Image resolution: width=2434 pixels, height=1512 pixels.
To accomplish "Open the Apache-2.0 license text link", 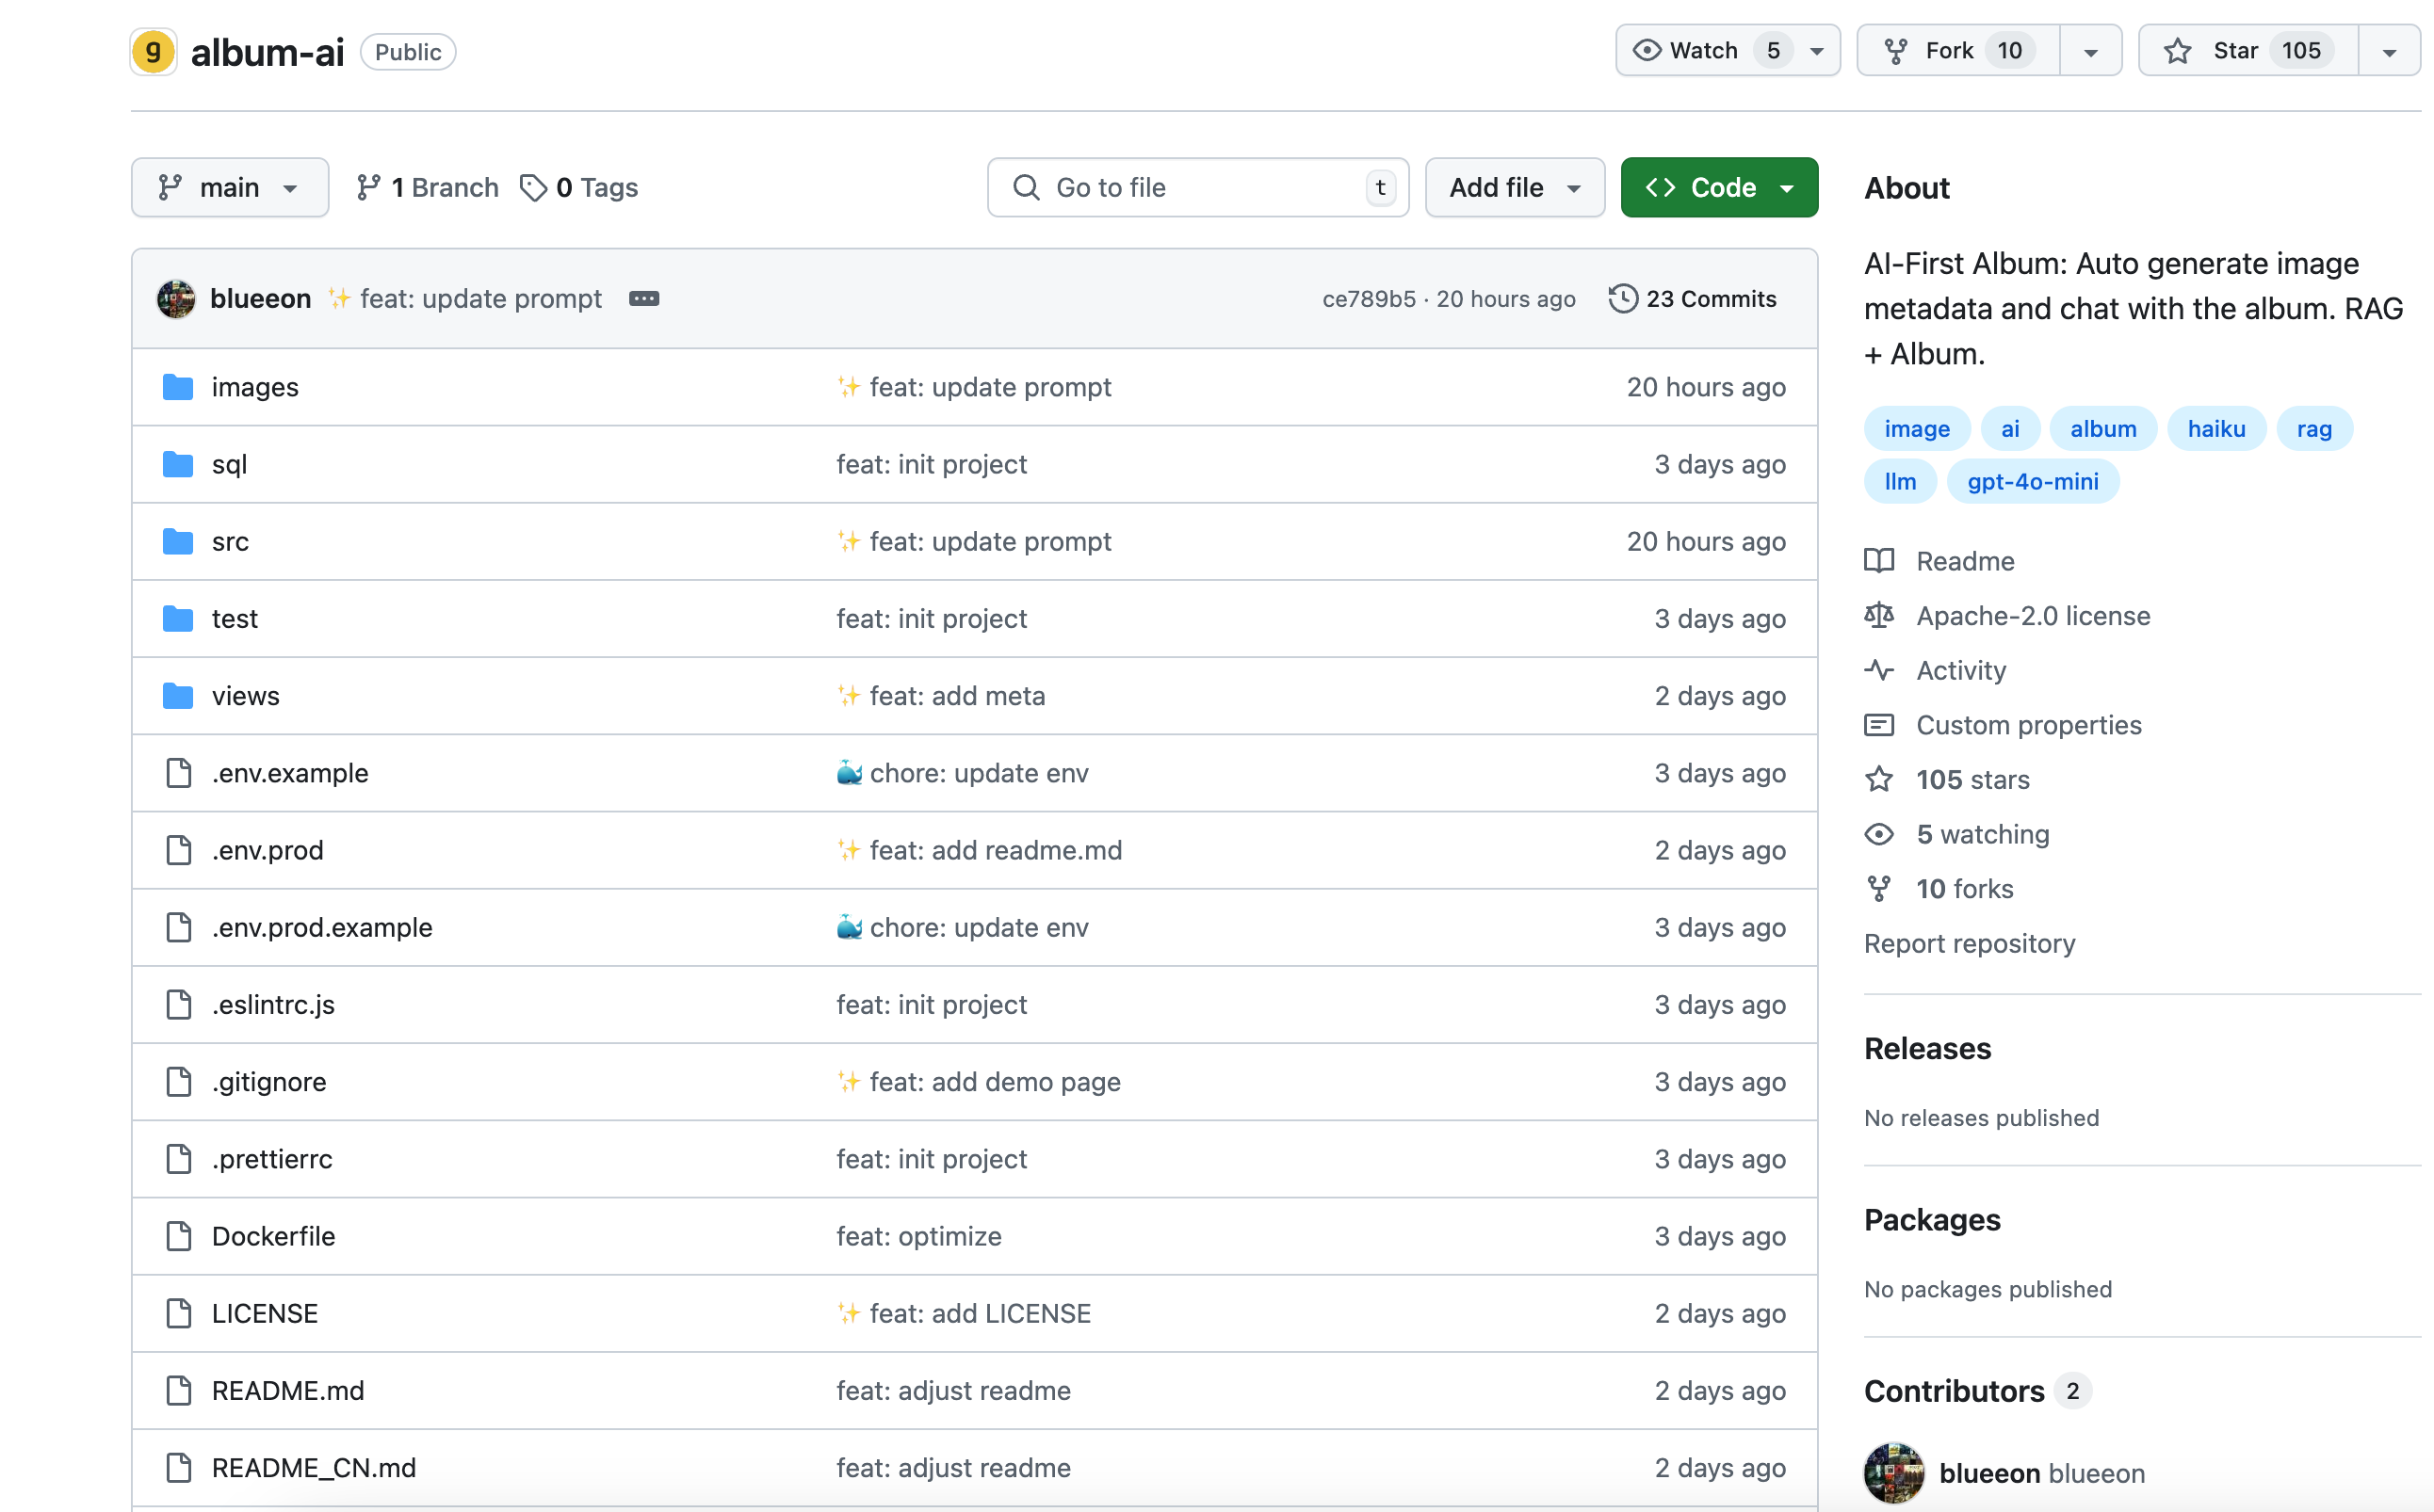I will (2032, 615).
